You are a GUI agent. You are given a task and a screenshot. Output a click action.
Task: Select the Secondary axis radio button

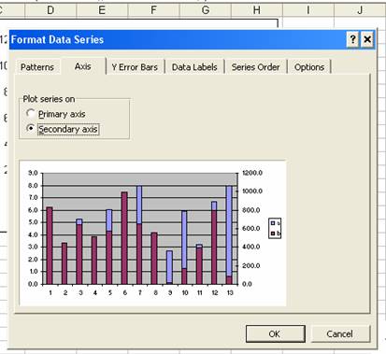pos(30,128)
